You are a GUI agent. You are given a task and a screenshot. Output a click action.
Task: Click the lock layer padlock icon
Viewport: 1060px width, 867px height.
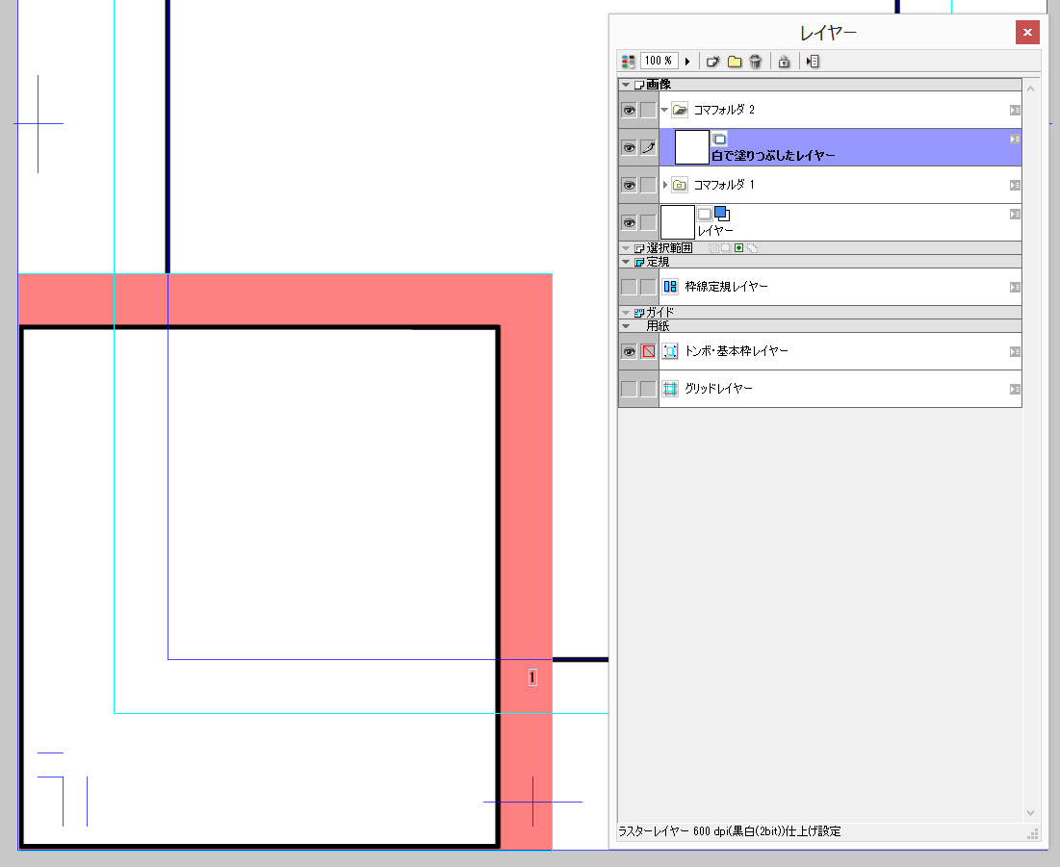784,62
